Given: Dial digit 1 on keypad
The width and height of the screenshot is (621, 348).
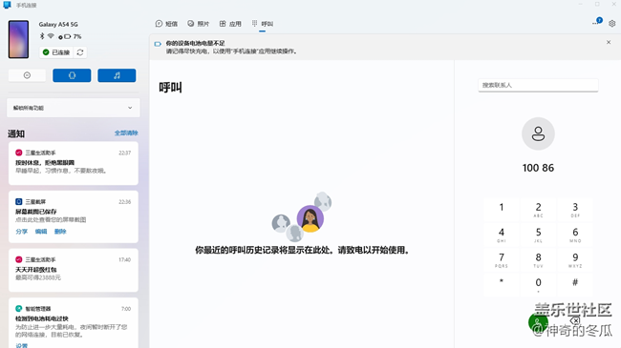Looking at the screenshot, I should pyautogui.click(x=501, y=209).
